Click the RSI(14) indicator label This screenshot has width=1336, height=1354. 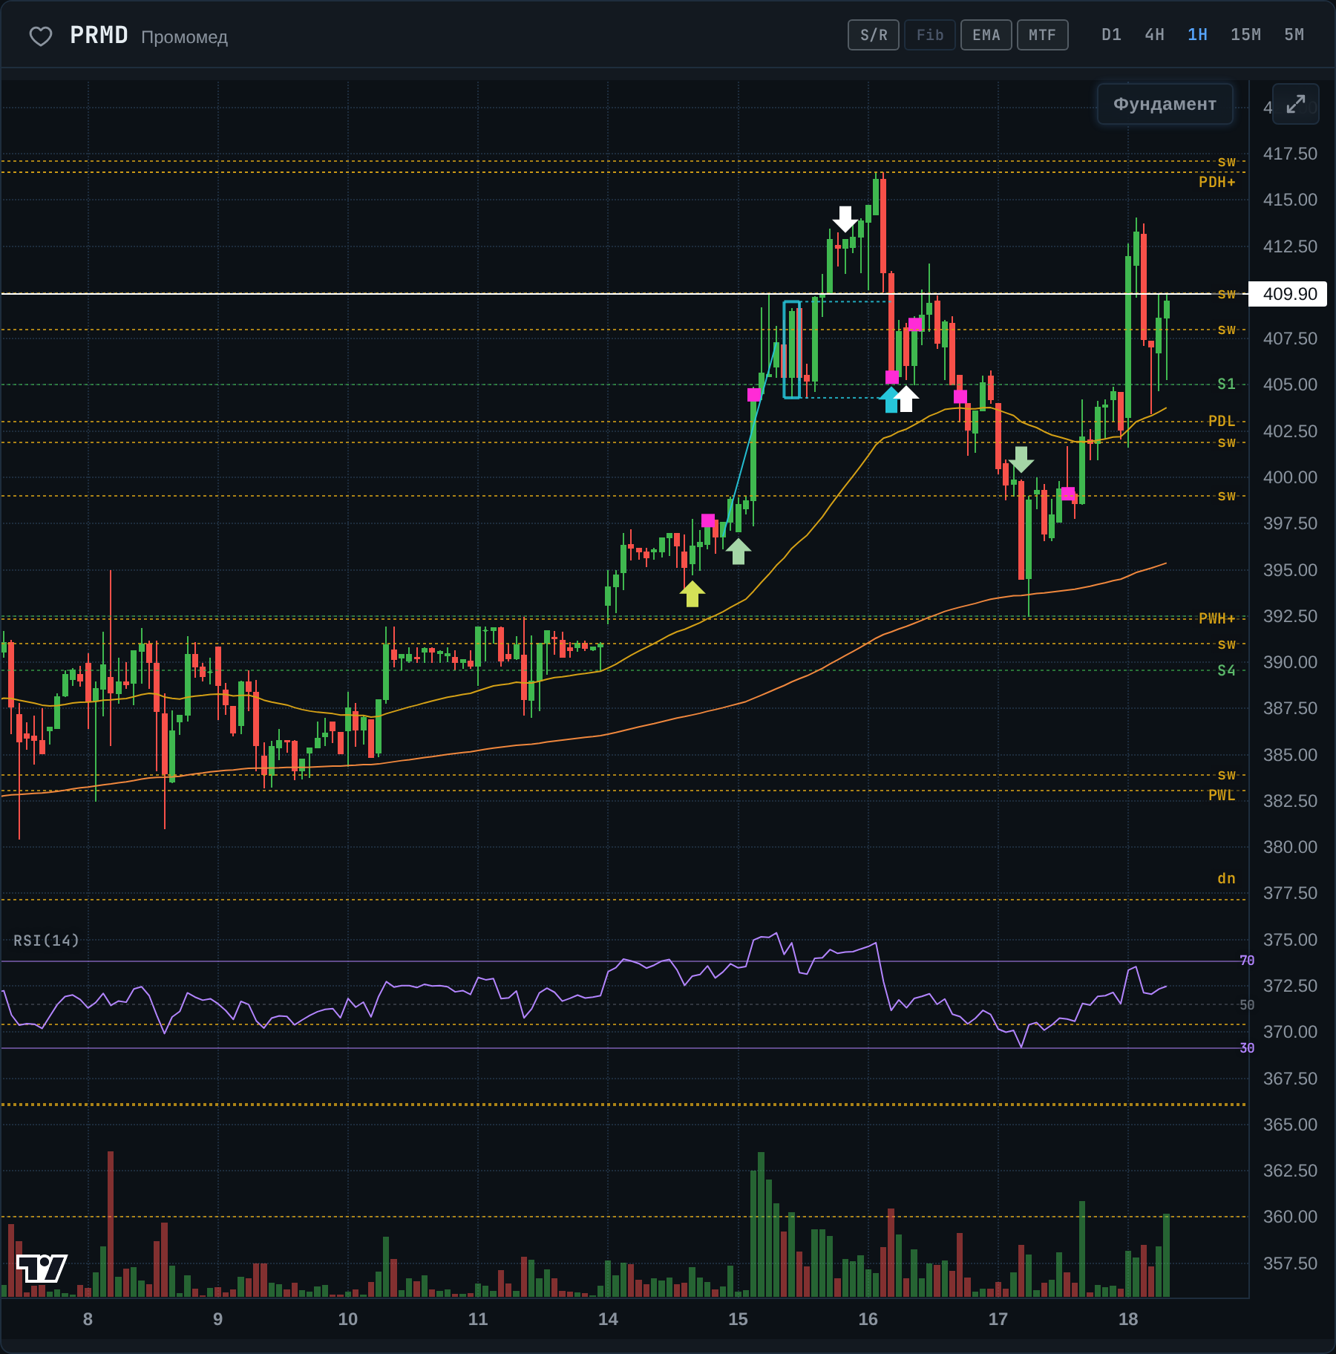46,941
